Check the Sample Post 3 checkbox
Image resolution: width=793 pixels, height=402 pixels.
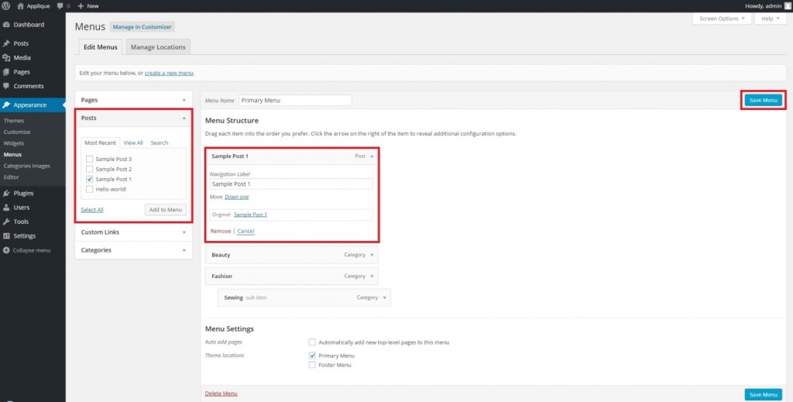click(90, 159)
